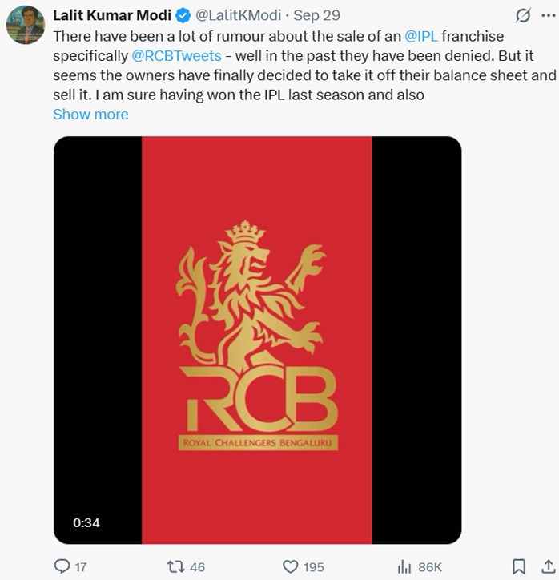
Task: Click the 0:34 video duration label
Action: 86,522
